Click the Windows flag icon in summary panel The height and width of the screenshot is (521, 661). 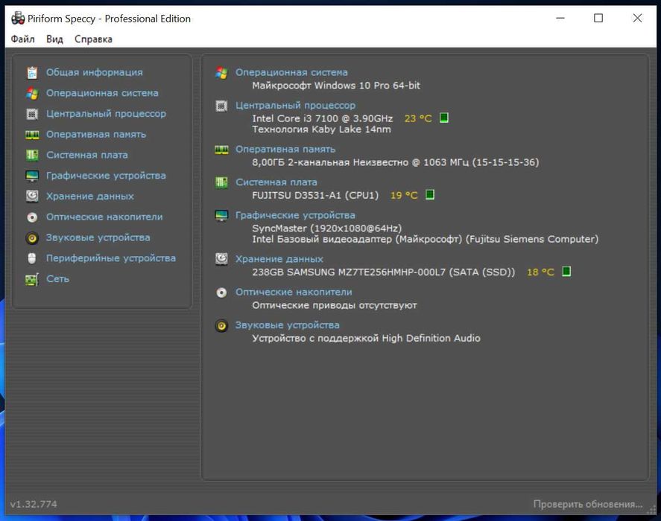tap(221, 72)
